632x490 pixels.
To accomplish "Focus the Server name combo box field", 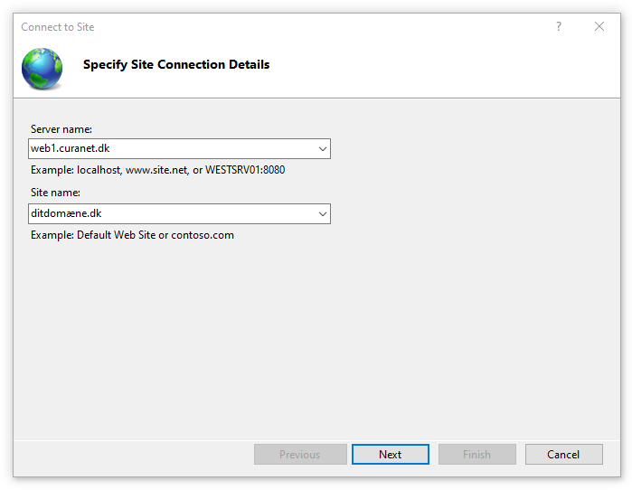I will point(179,148).
